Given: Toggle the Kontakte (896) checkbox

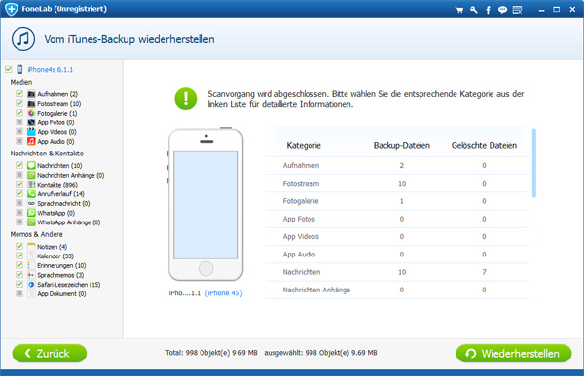Looking at the screenshot, I should click(19, 184).
